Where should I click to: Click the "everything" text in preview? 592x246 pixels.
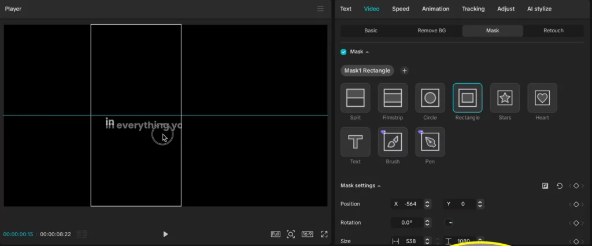pyautogui.click(x=143, y=126)
